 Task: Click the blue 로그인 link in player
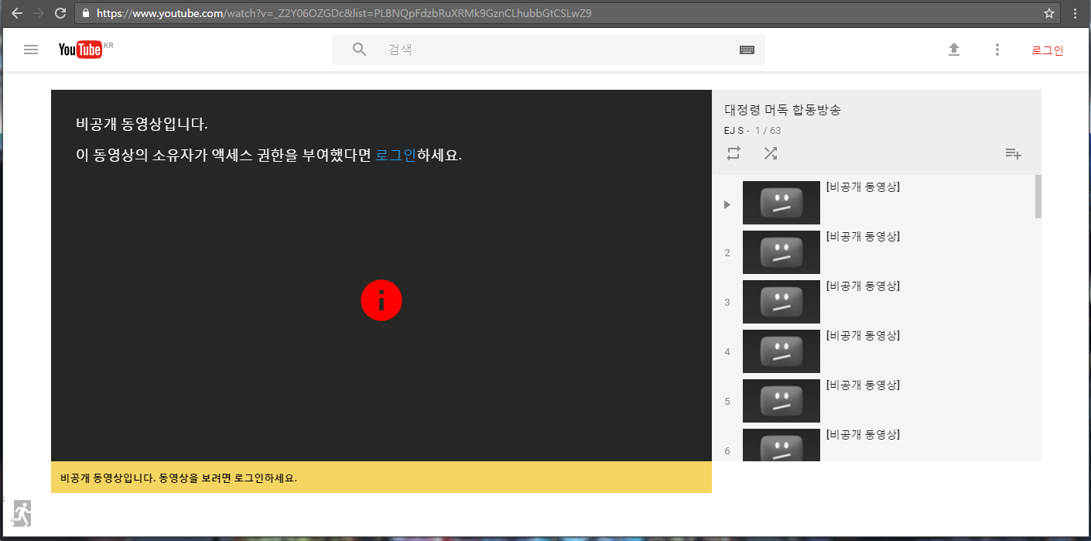[395, 155]
